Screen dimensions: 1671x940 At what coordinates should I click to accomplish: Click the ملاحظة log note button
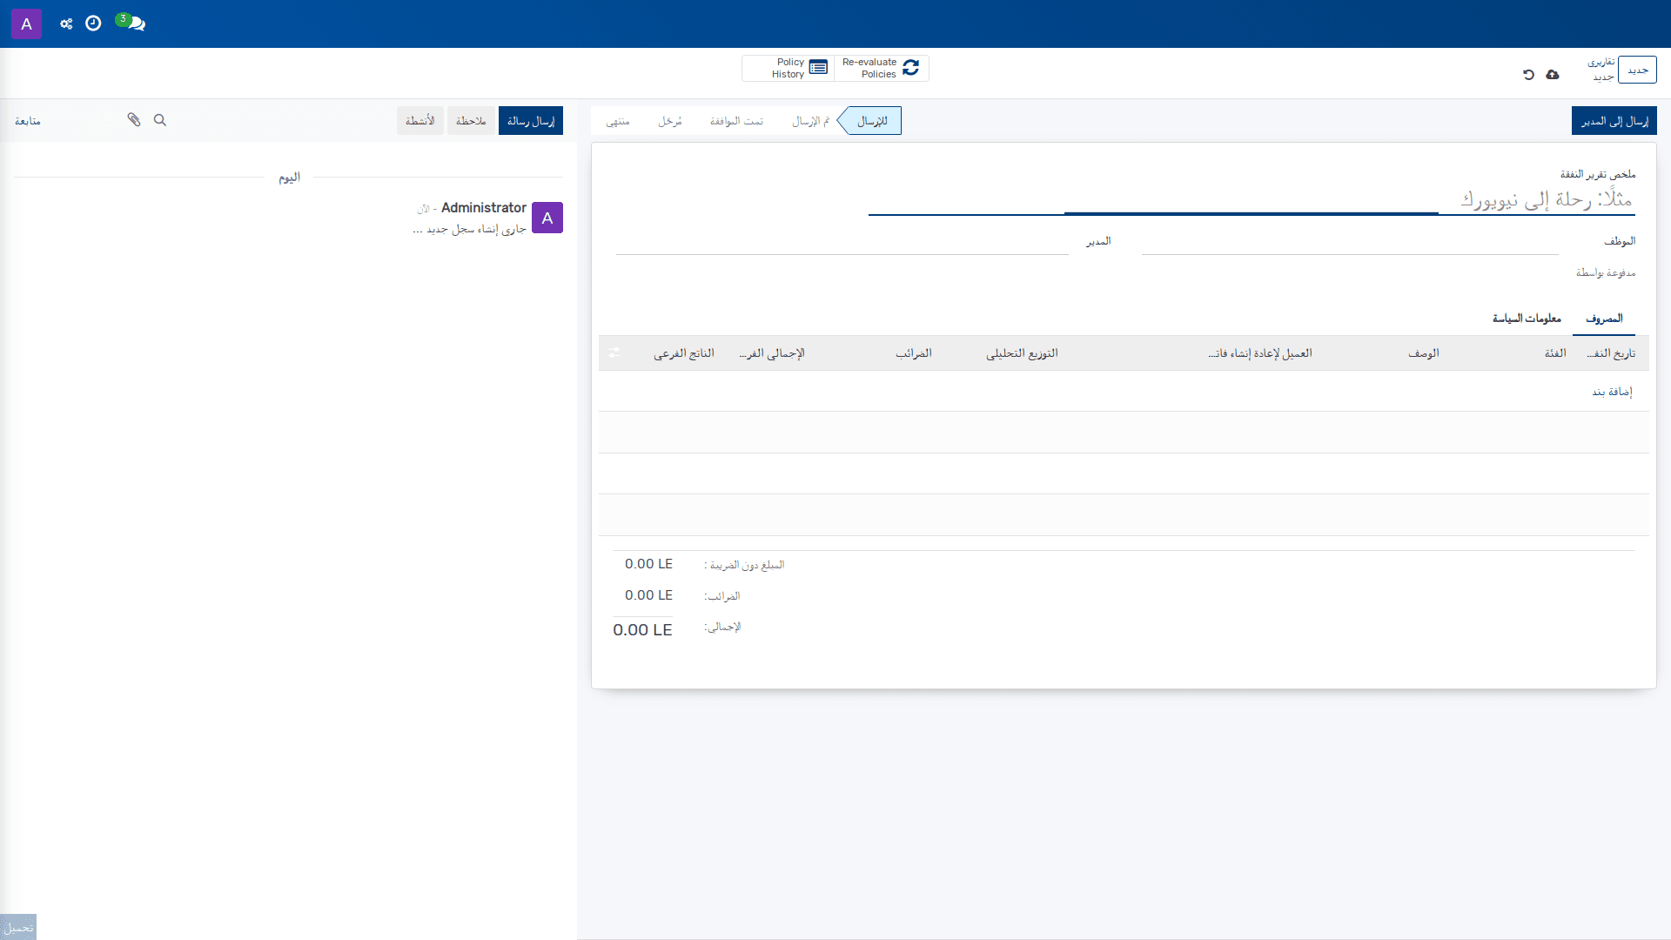coord(471,121)
